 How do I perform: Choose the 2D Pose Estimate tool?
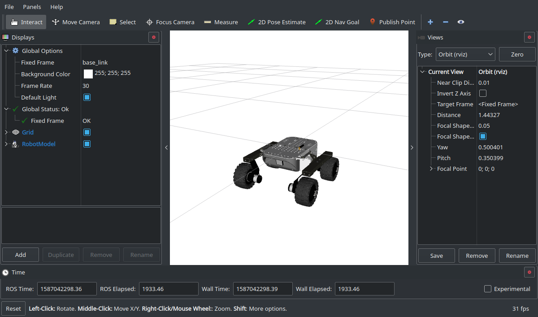tap(276, 22)
